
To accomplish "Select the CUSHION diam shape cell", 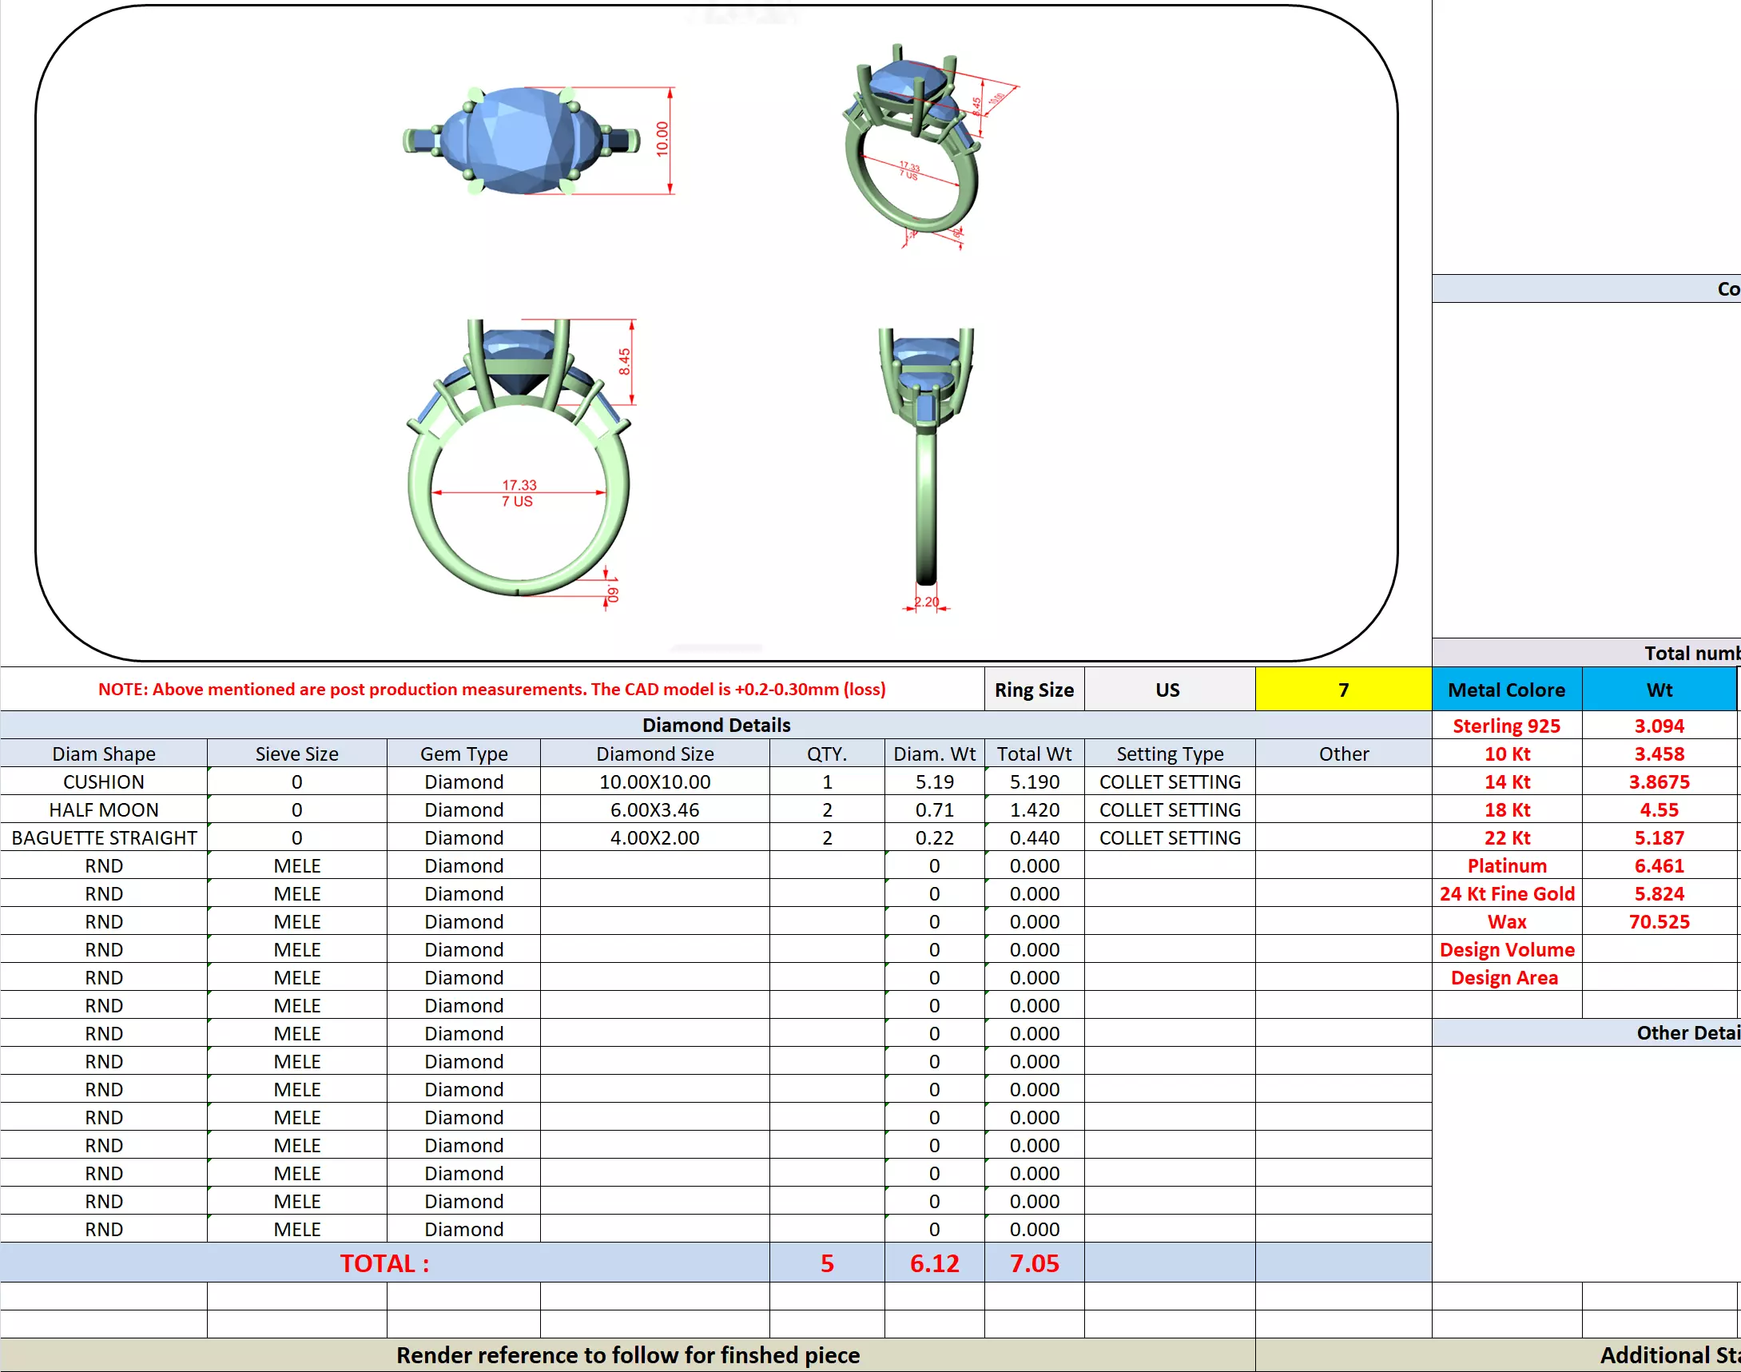I will [x=104, y=781].
